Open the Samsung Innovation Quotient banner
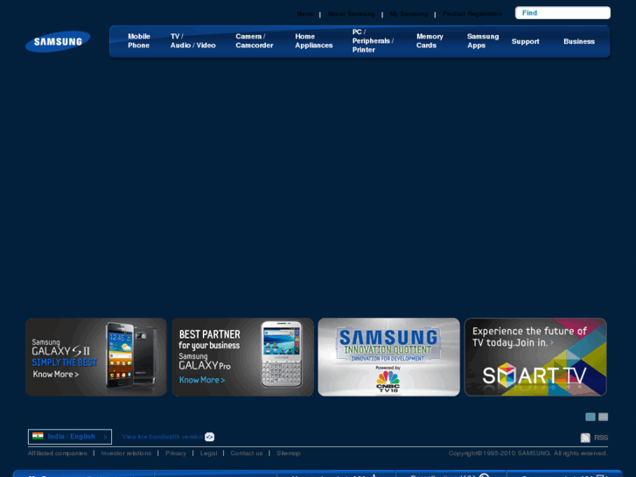This screenshot has height=477, width=636. (388, 357)
